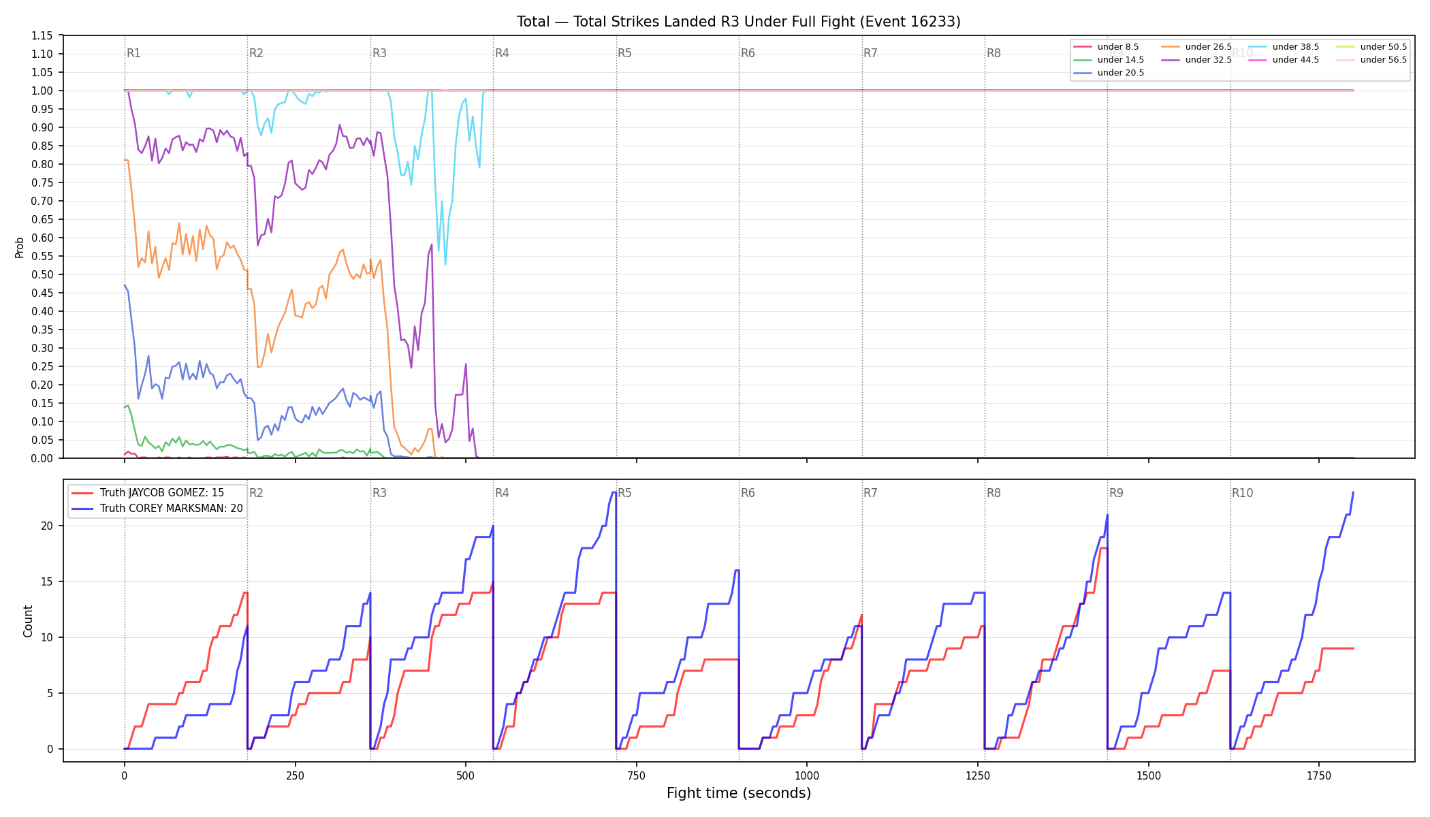Click the R8 marker in the probability chart
The height and width of the screenshot is (817, 1430).
994,53
